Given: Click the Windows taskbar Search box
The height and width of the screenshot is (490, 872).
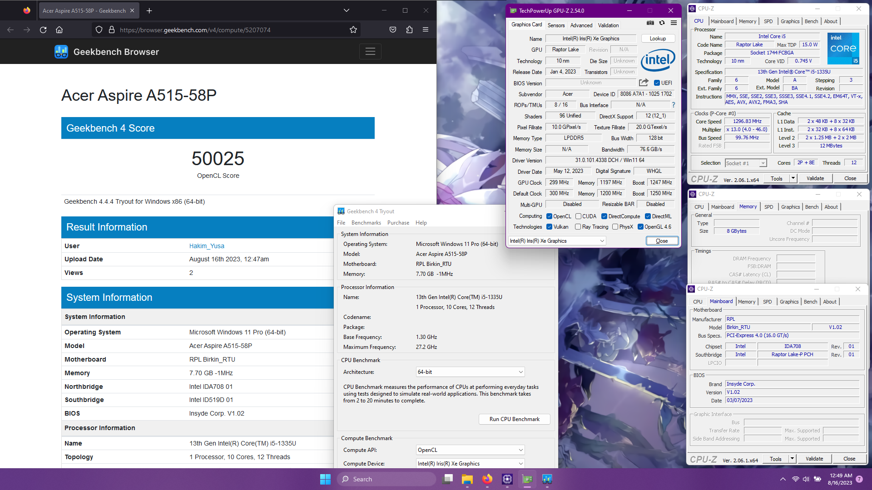Looking at the screenshot, I should pyautogui.click(x=386, y=479).
